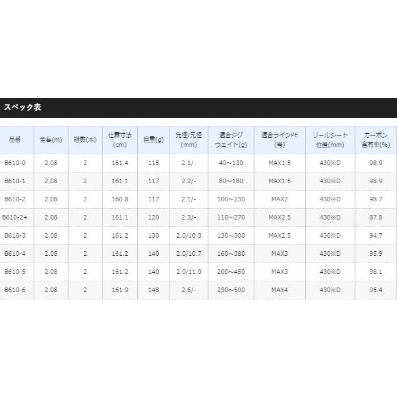Select the 161.4 closed length cell
397x397 pixels.
[x=120, y=163]
